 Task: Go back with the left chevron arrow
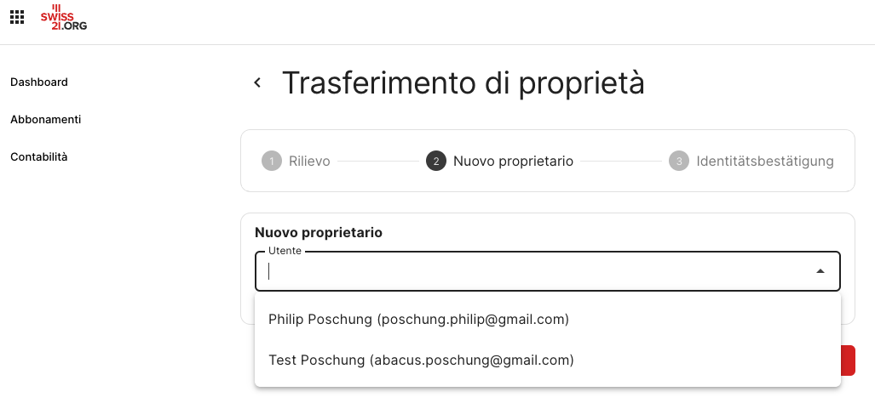point(257,82)
